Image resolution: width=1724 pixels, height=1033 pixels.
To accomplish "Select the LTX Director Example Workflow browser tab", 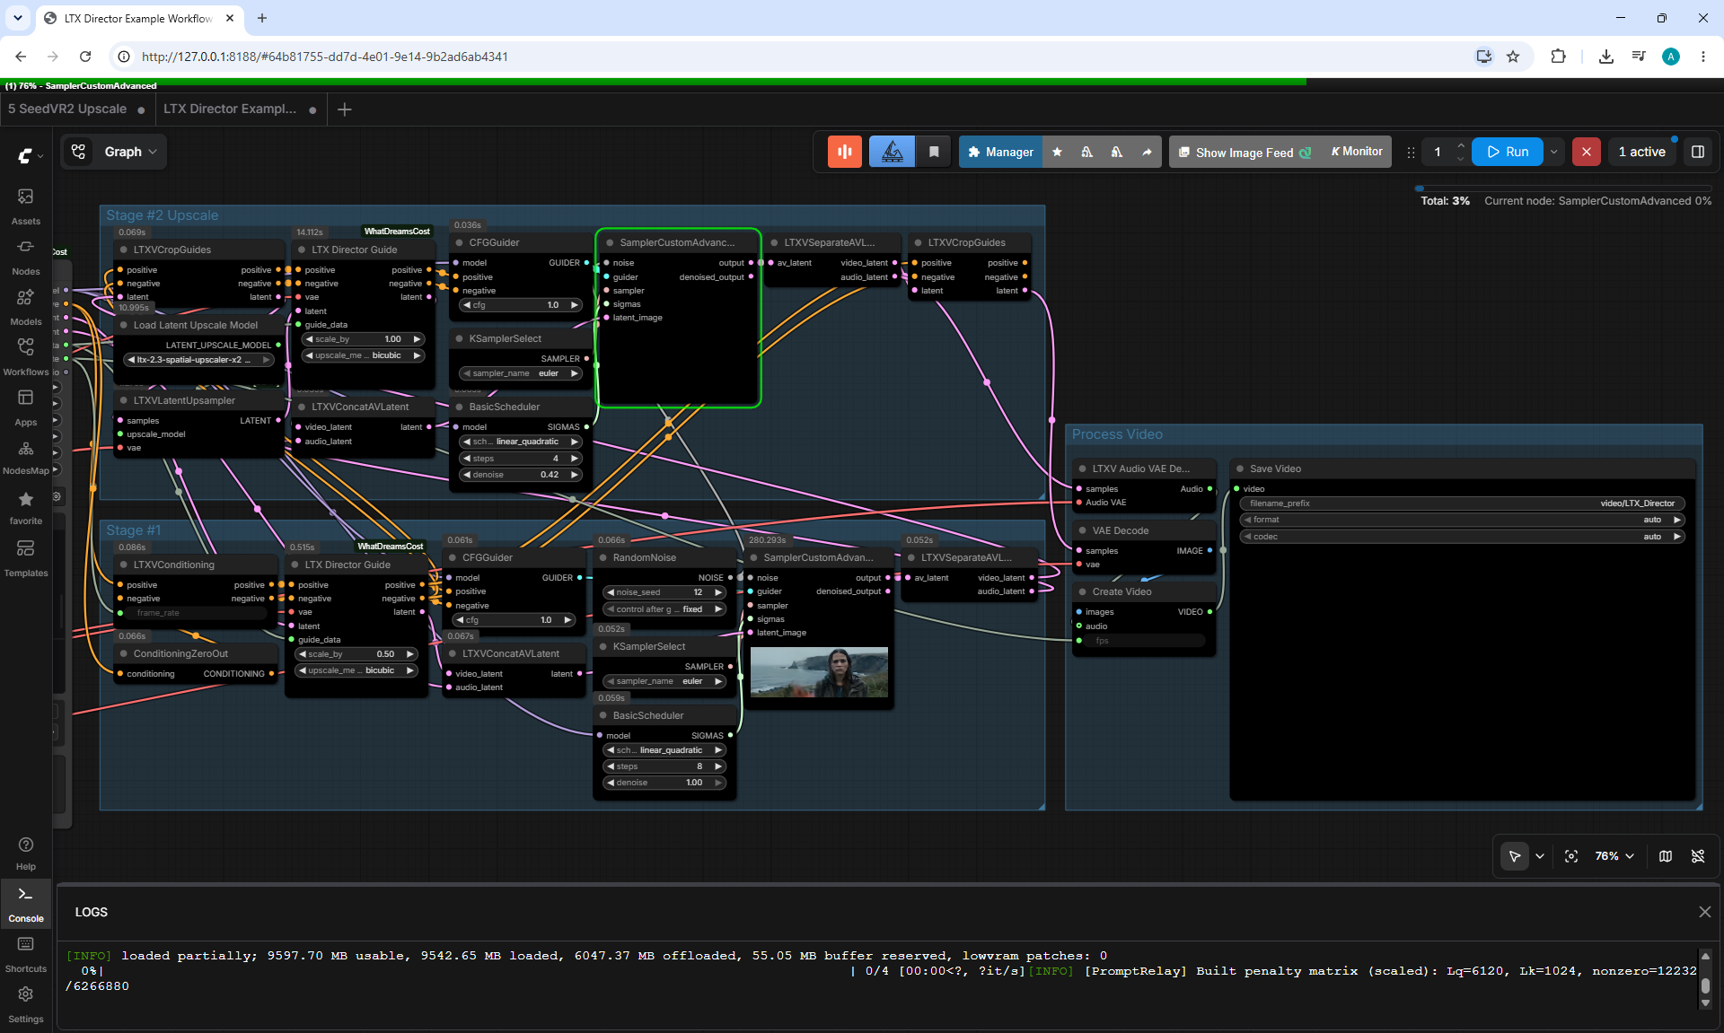I will point(139,18).
